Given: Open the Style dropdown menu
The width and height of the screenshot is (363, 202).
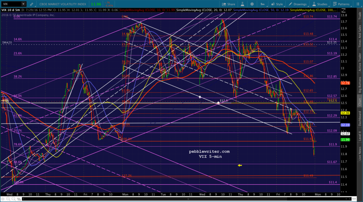Looking at the screenshot, I should click(x=277, y=4).
